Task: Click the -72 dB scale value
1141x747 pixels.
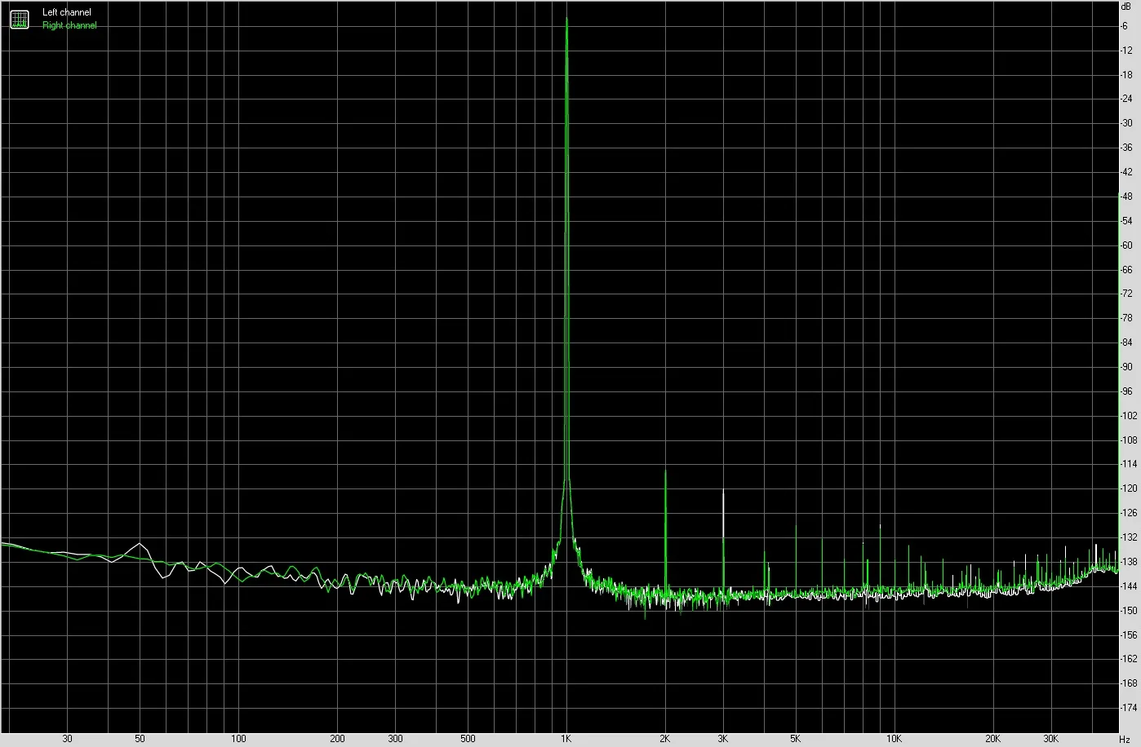Action: pyautogui.click(x=1127, y=294)
